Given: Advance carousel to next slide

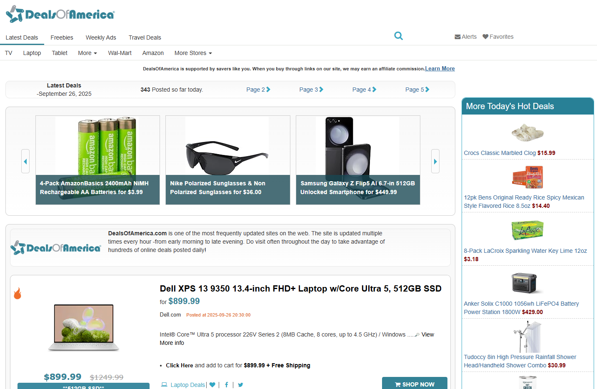Looking at the screenshot, I should [435, 161].
